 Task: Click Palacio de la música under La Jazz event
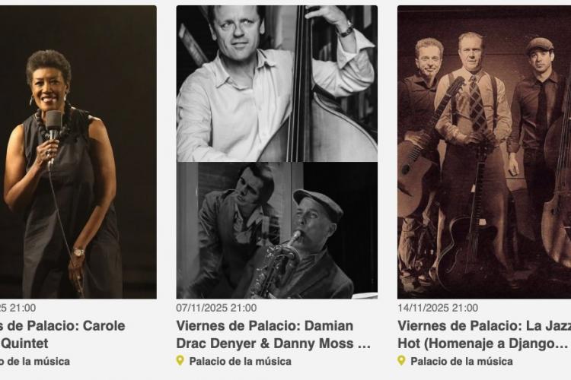coord(462,362)
